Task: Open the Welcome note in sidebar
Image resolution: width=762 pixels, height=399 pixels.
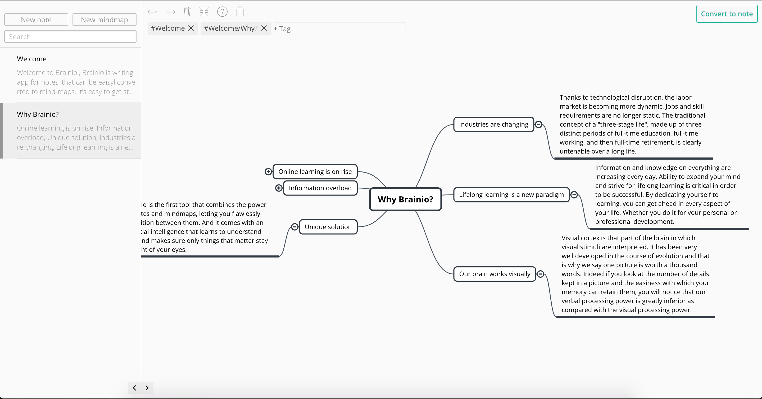Action: coord(70,75)
